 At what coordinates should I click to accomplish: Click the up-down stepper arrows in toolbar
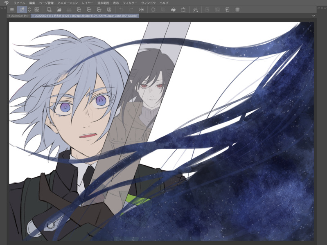[x=29, y=9]
